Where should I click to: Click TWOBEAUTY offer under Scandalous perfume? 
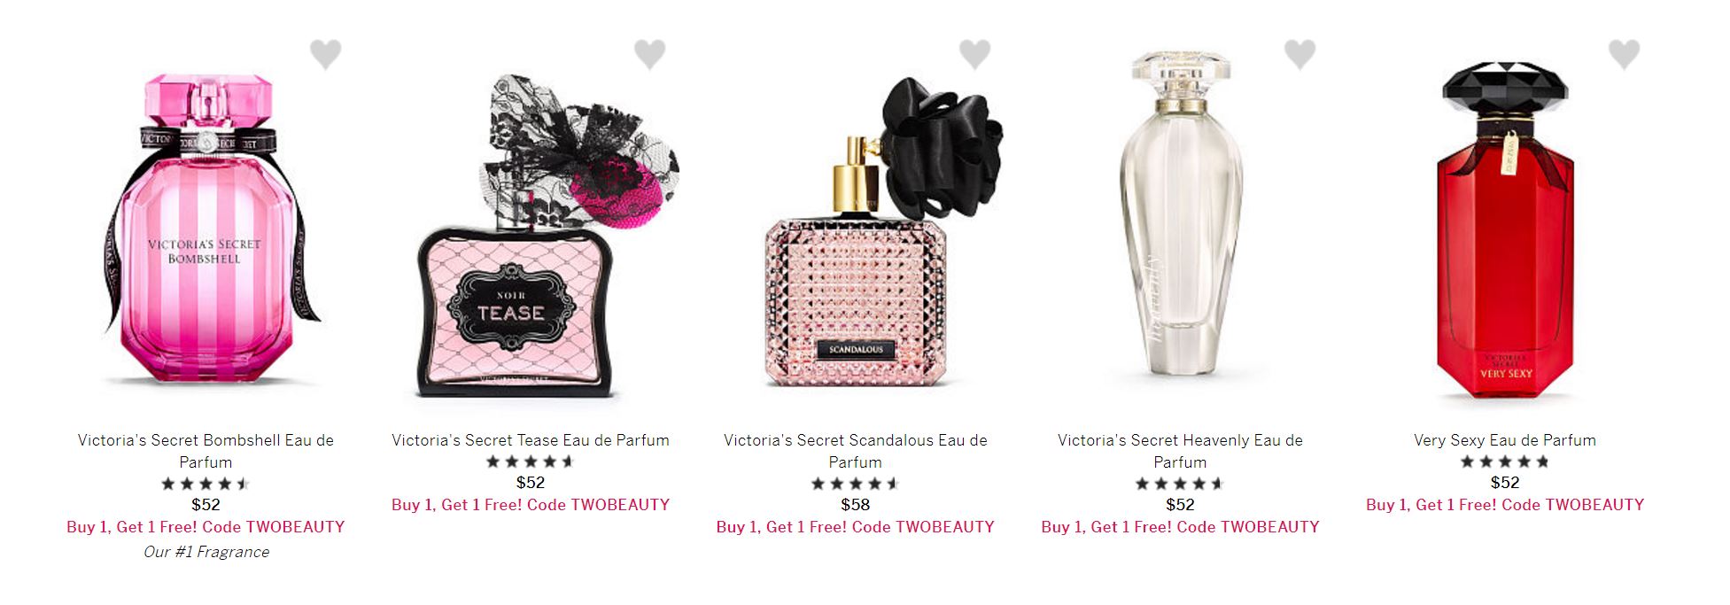856,527
